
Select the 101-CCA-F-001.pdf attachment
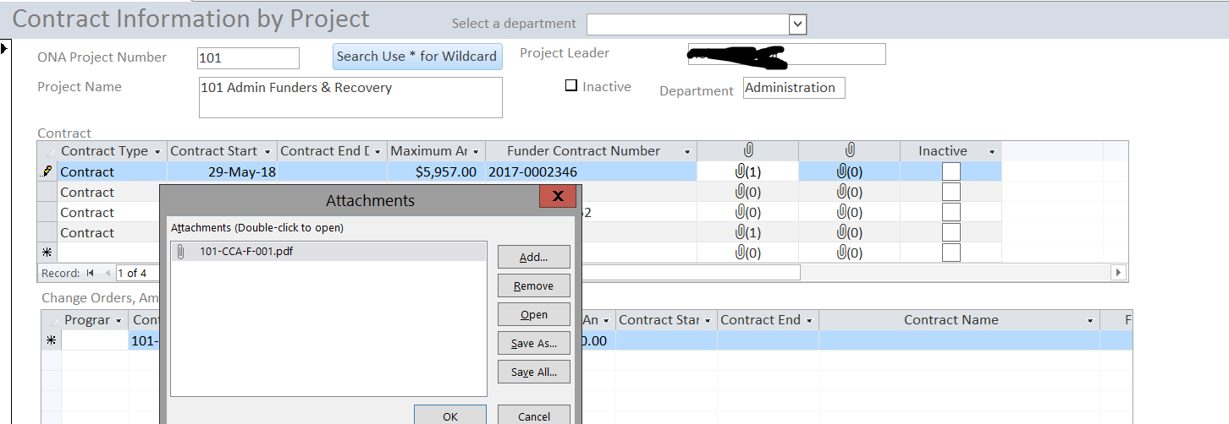pos(246,252)
